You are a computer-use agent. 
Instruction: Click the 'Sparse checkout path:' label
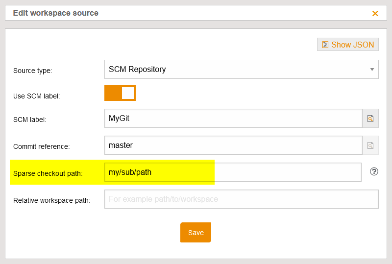(48, 173)
